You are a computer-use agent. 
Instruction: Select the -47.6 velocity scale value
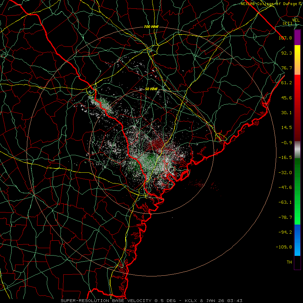tap(285, 188)
